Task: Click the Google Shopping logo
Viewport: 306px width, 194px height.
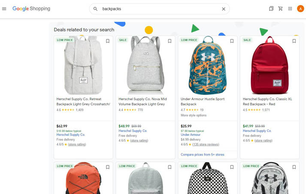Action: 31,9
